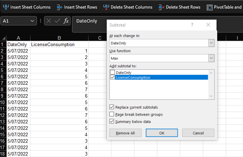Open Insert Function fx icon
Screen dimensions: 243x157
coord(66,21)
